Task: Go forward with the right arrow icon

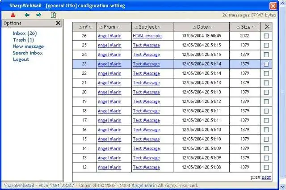Action: click(x=39, y=15)
